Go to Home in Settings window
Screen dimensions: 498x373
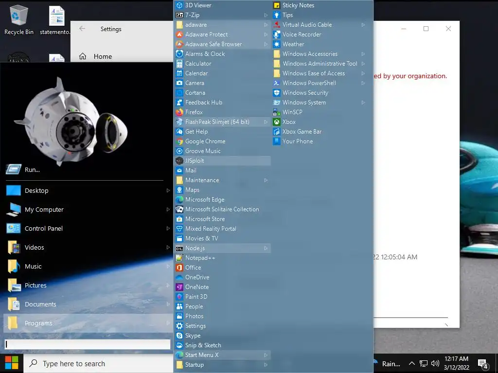(95, 56)
